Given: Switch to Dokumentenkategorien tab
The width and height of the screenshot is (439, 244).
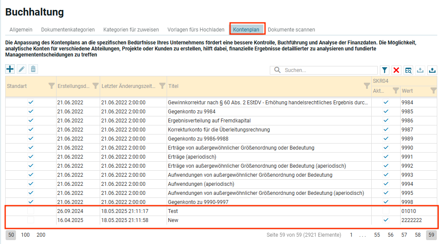Looking at the screenshot, I should pos(68,30).
